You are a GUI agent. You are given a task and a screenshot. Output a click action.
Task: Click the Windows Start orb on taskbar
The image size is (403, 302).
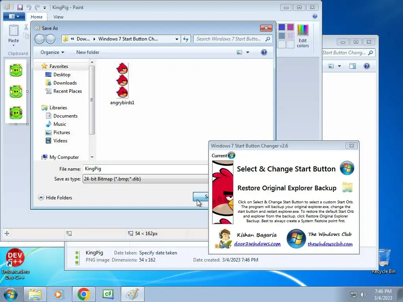coord(11,294)
